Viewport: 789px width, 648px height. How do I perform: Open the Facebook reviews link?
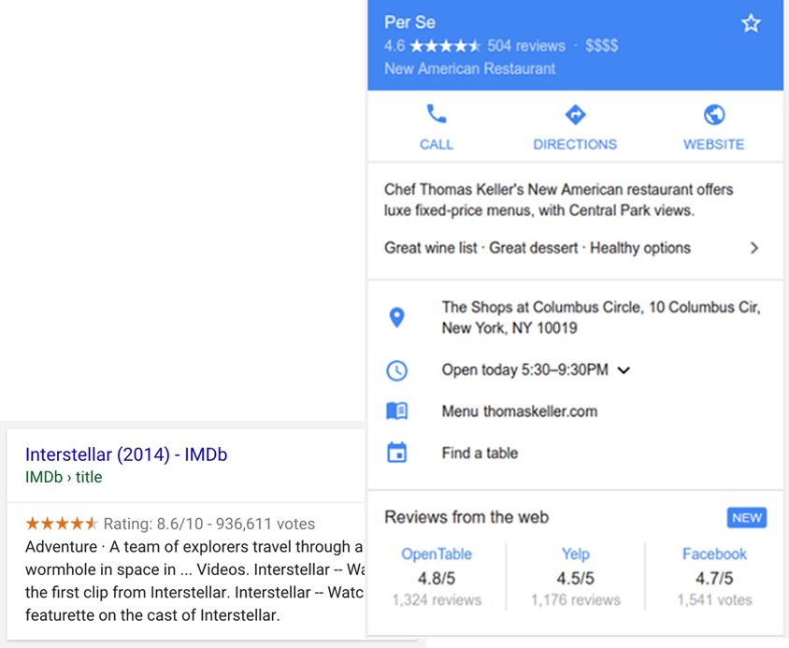[714, 554]
